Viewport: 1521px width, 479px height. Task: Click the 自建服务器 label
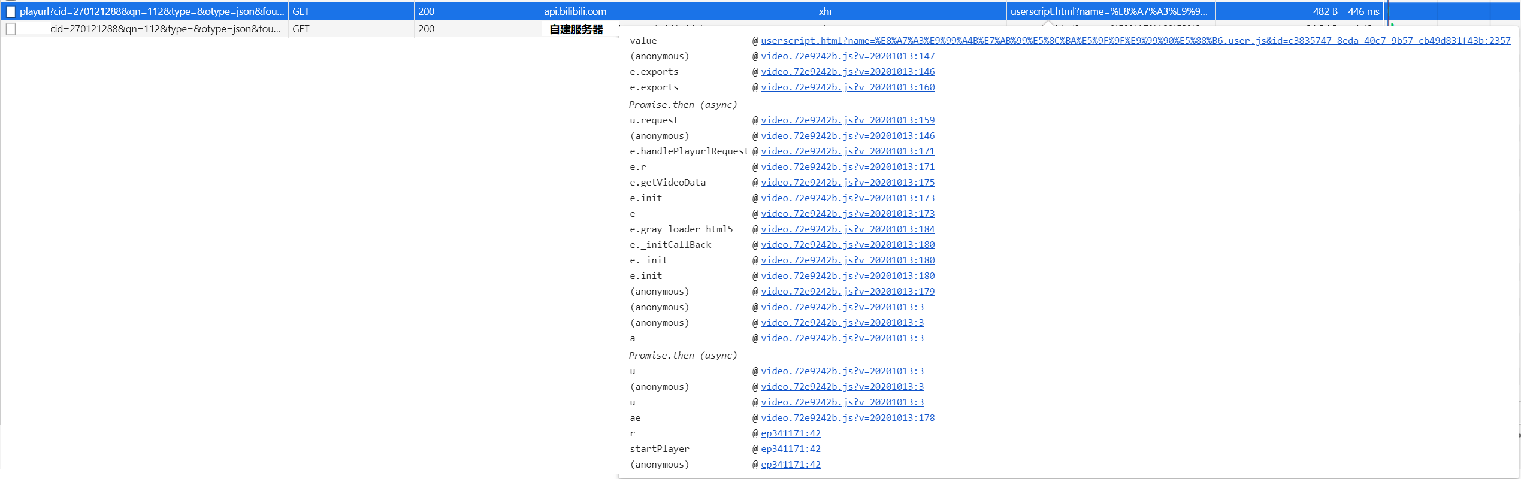(x=576, y=29)
